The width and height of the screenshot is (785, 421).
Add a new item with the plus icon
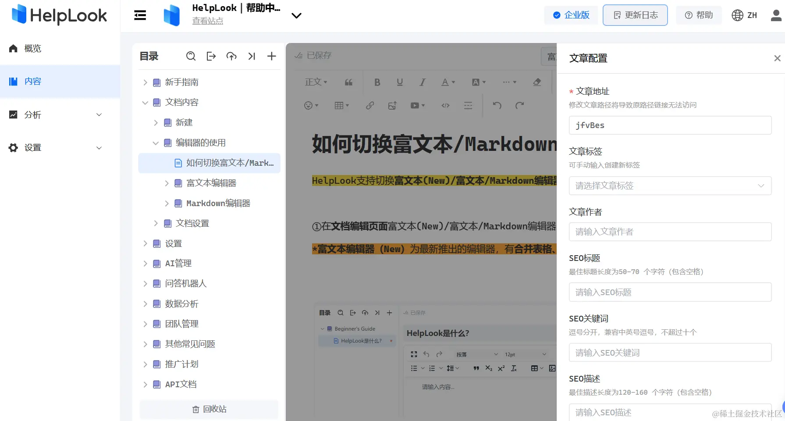272,56
